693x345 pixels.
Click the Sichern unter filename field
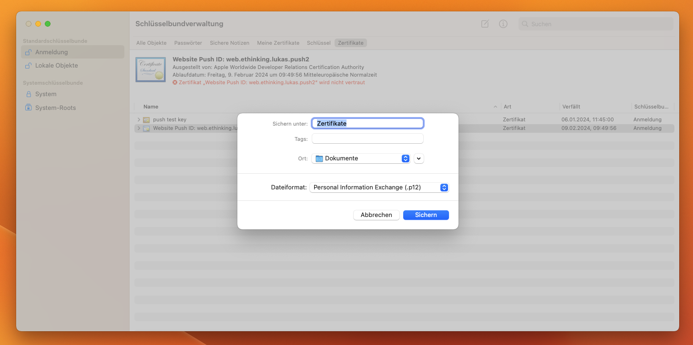click(x=367, y=123)
